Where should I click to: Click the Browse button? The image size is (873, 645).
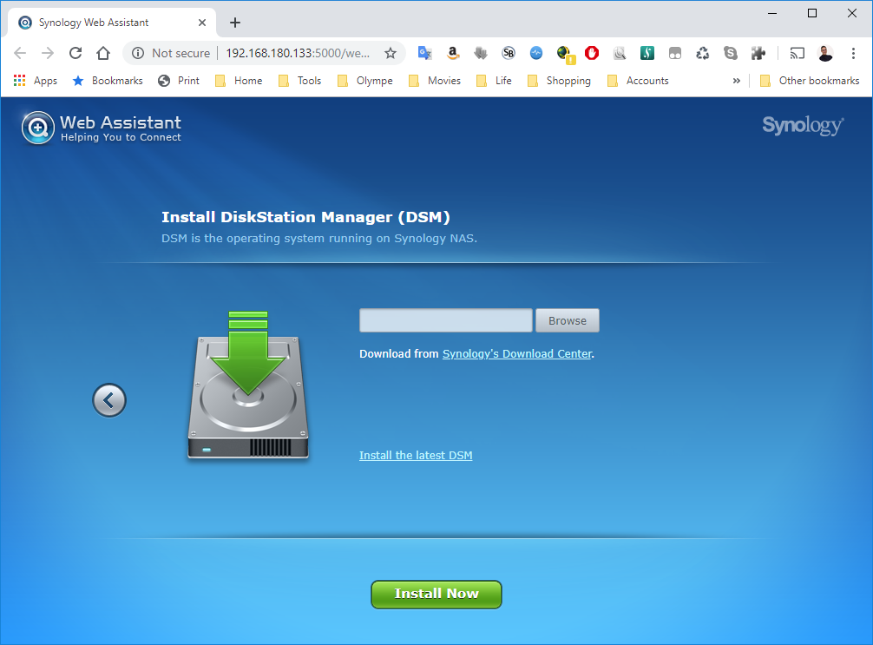568,320
